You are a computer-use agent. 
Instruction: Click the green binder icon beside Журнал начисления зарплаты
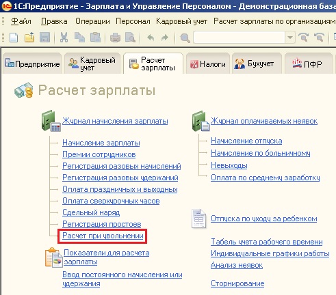click(x=51, y=121)
